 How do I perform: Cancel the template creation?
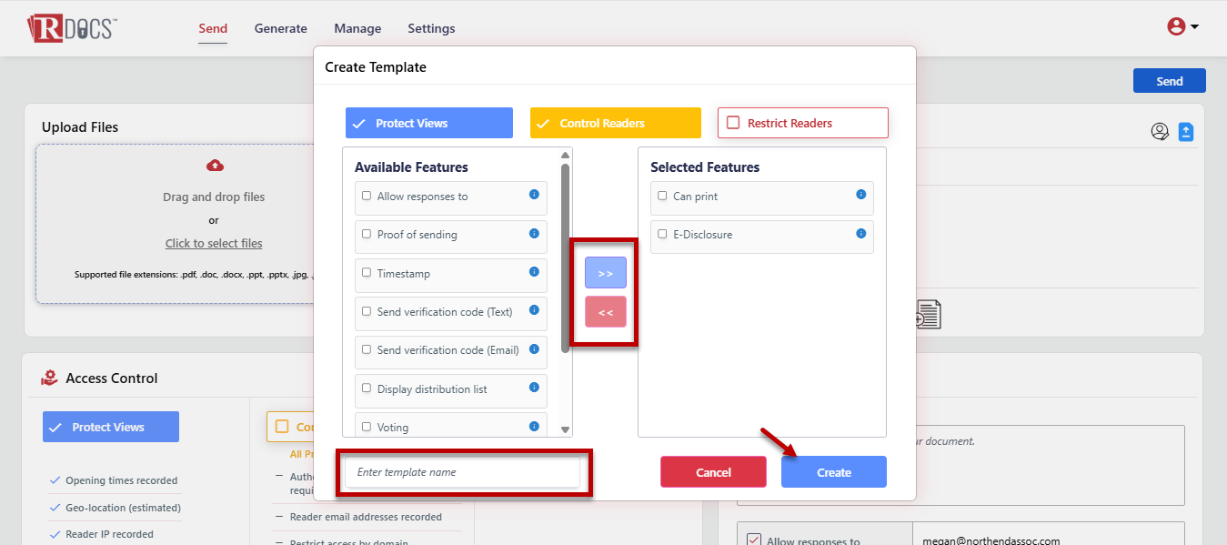pos(713,472)
